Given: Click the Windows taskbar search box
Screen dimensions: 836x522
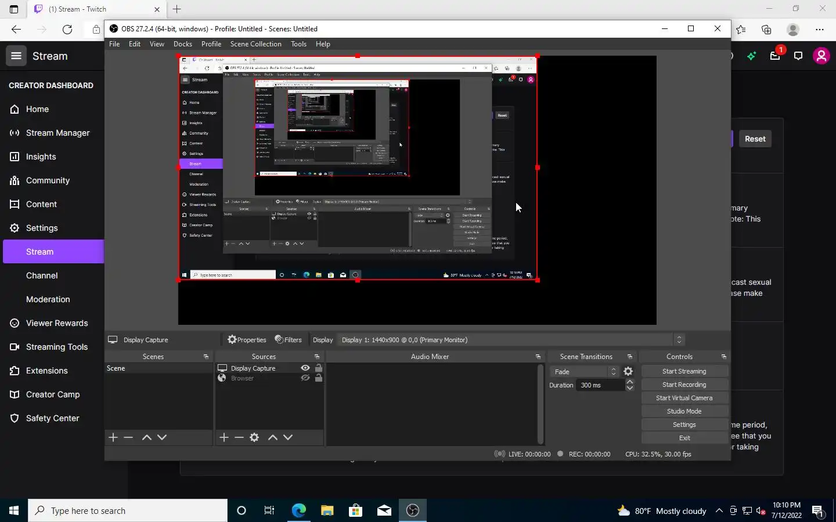Looking at the screenshot, I should (x=128, y=510).
